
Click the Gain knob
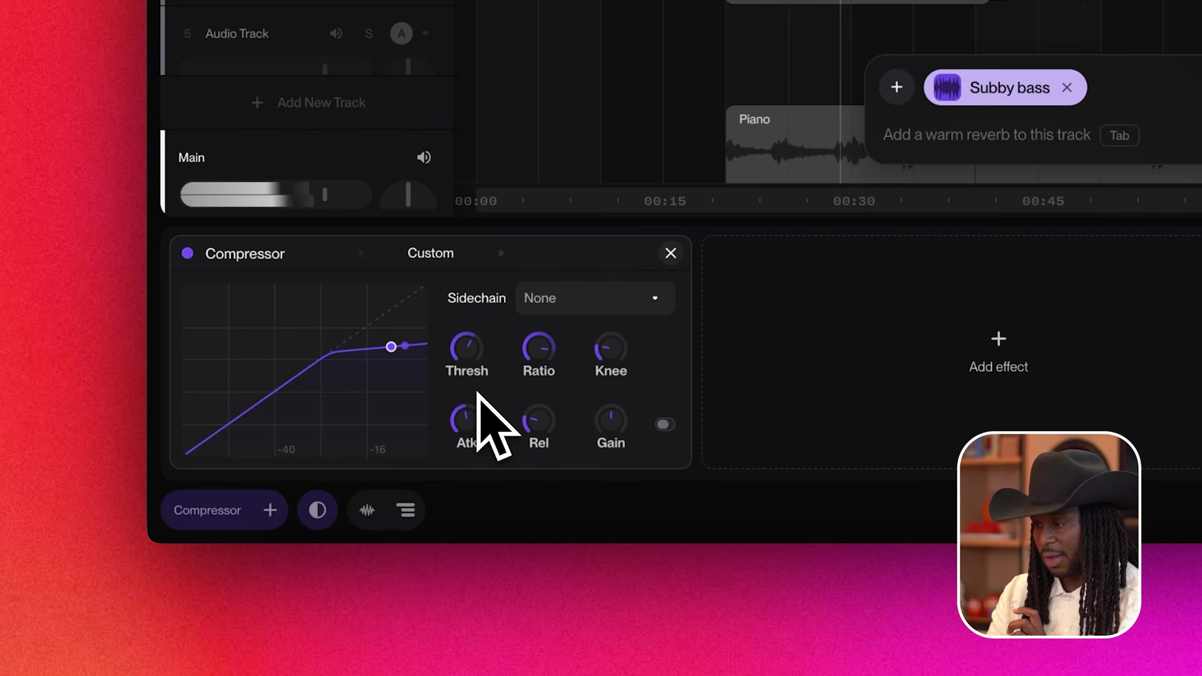coord(610,419)
